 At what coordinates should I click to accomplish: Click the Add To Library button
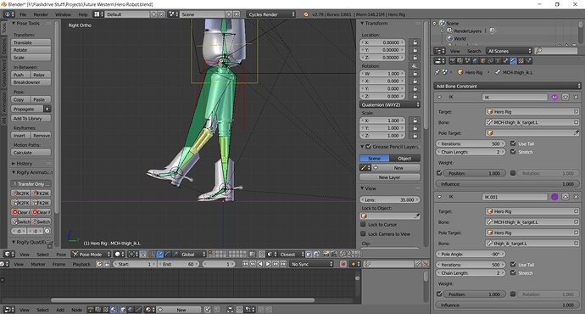(x=31, y=118)
